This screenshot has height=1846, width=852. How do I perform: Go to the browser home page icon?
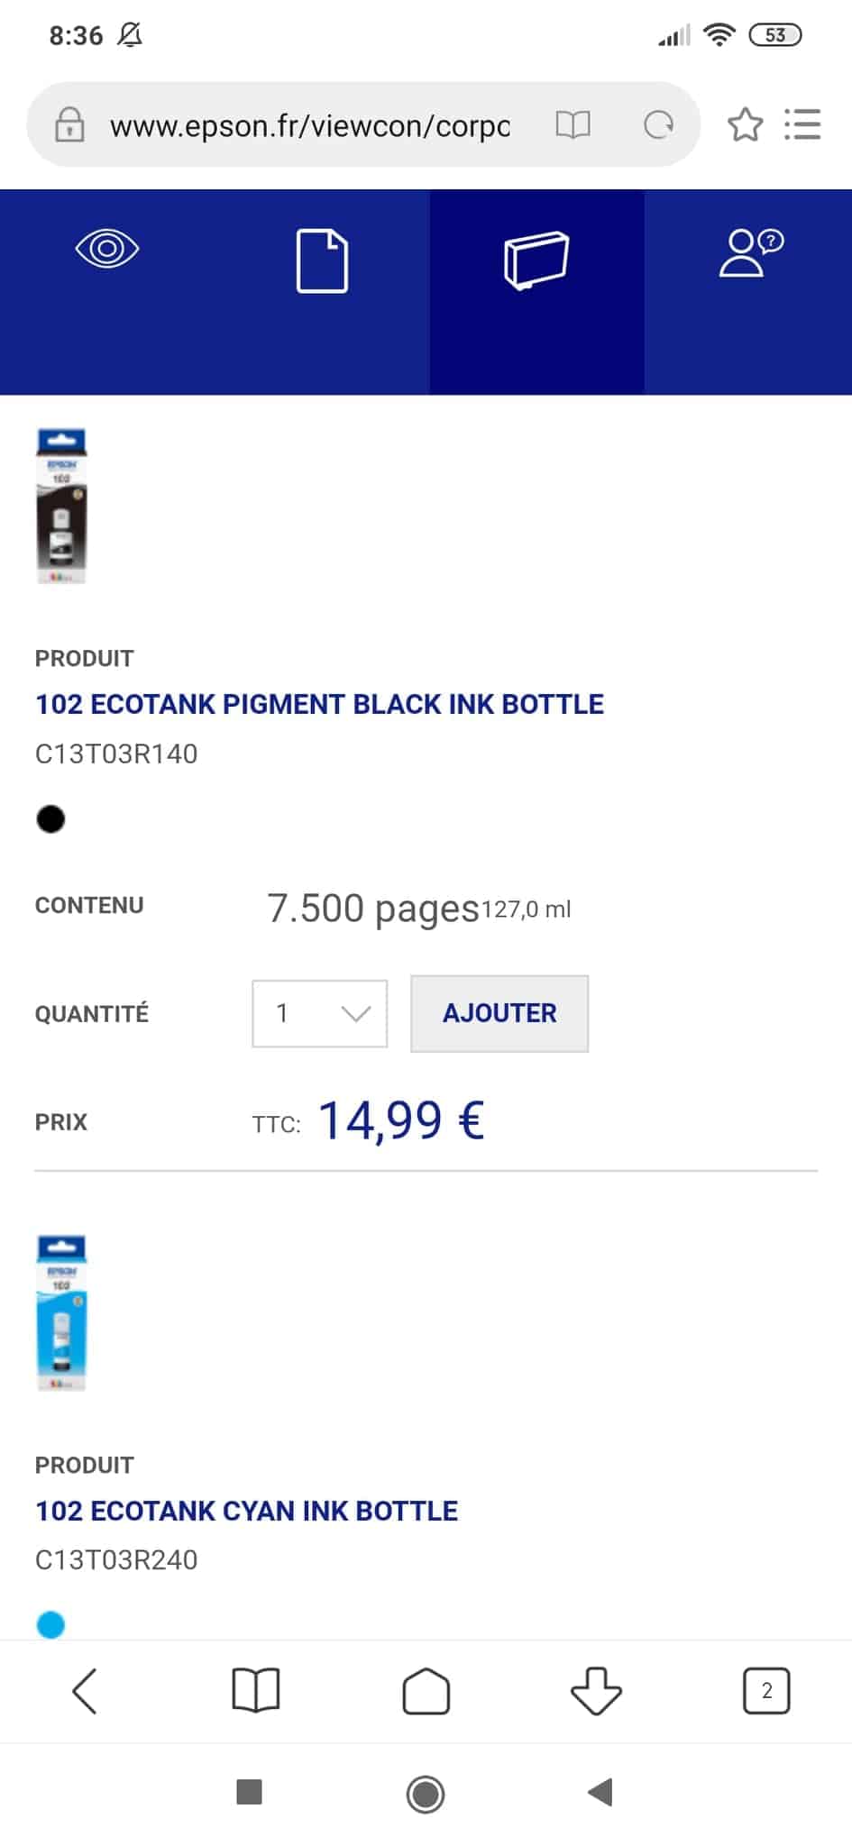pyautogui.click(x=426, y=1690)
